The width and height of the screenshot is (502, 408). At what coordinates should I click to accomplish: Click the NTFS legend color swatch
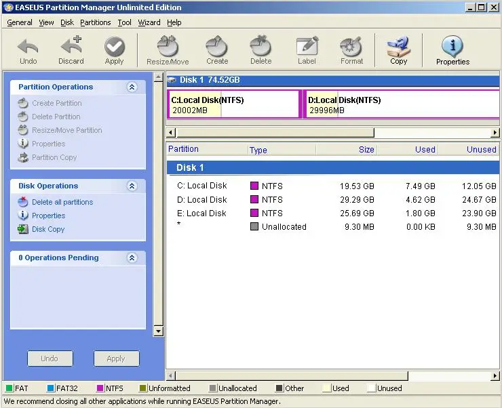pyautogui.click(x=100, y=389)
